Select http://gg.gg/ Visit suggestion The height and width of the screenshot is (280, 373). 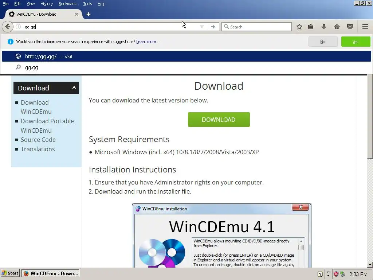click(186, 56)
